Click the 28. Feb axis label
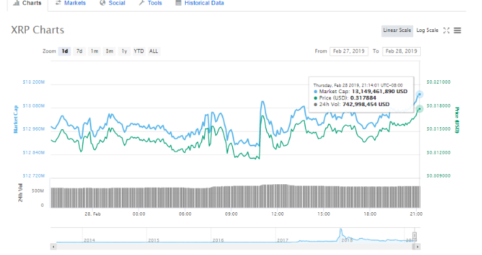The image size is (482, 255). pyautogui.click(x=93, y=214)
